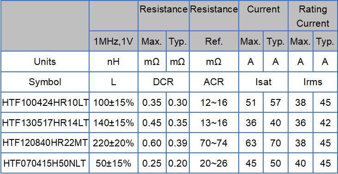
Task: Click the 70~74 ACR value cell
Action: 214,143
